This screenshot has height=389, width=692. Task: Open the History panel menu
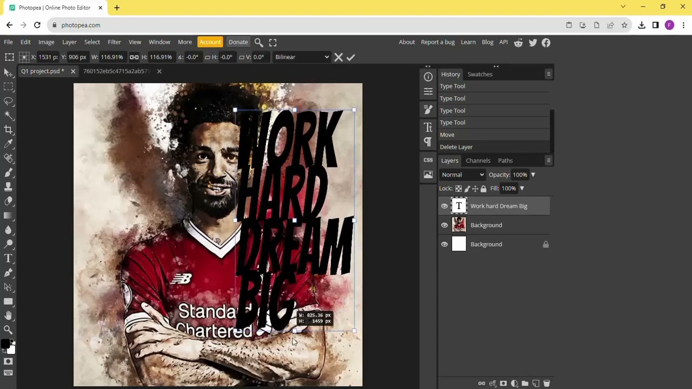548,74
